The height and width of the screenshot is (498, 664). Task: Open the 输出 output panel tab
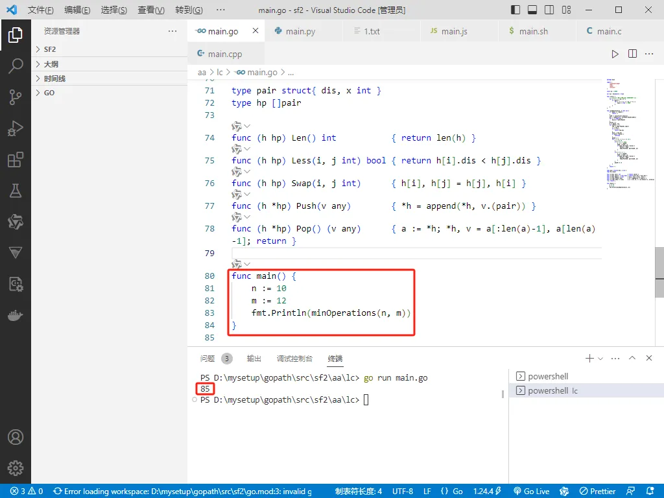[254, 359]
